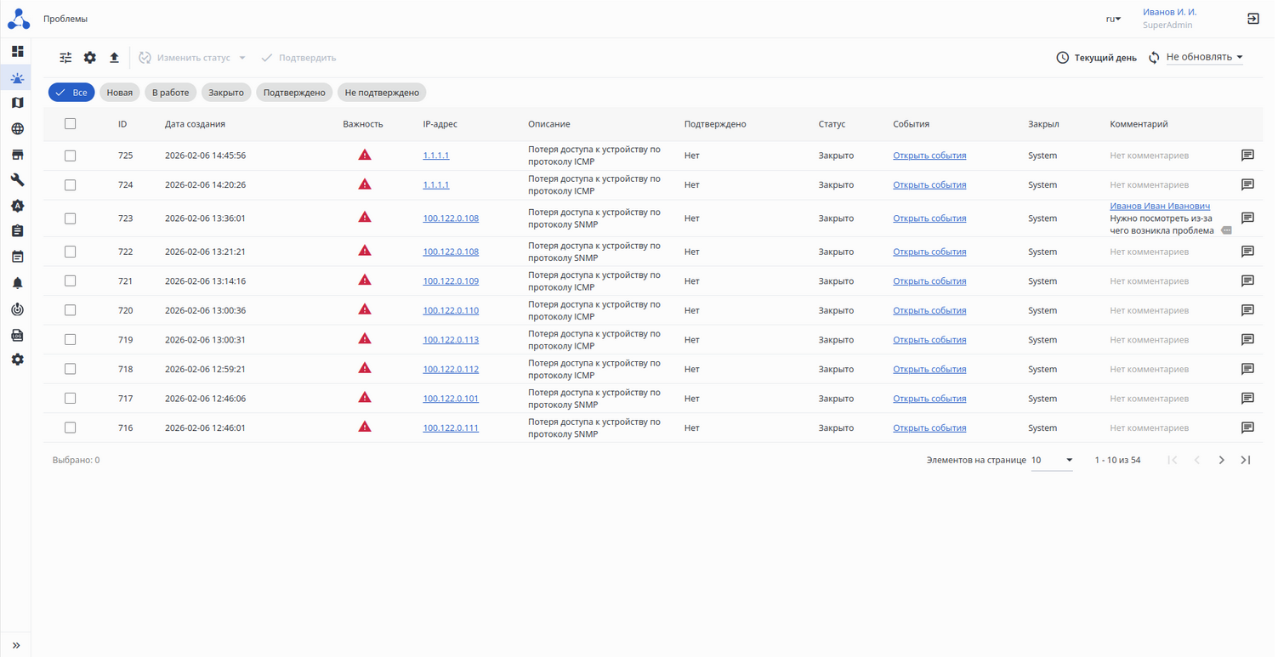Filter by the 'Не подтверждено' chip
The width and height of the screenshot is (1278, 657).
pyautogui.click(x=382, y=93)
